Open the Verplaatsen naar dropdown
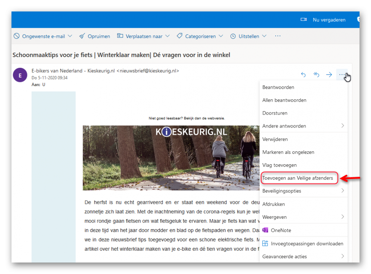 [x=167, y=36]
